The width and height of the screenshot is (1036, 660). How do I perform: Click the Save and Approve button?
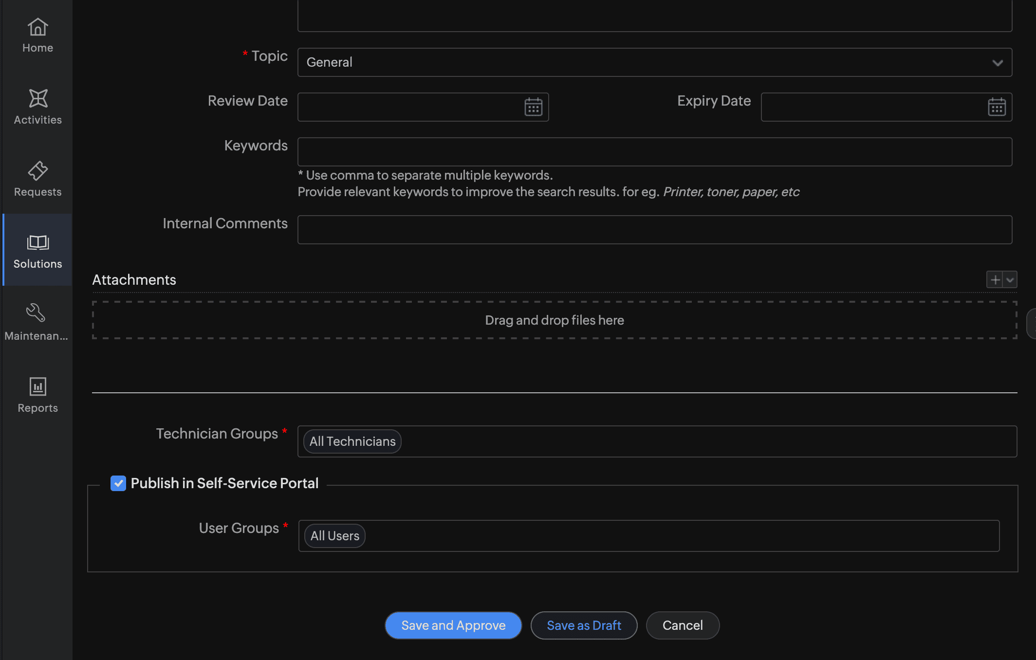pyautogui.click(x=453, y=625)
